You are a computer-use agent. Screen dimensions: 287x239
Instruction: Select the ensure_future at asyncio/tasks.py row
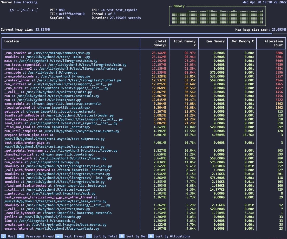click(143, 229)
